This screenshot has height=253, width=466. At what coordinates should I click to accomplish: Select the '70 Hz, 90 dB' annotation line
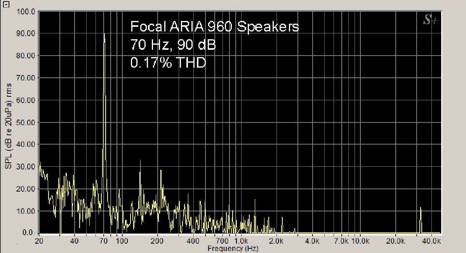[173, 45]
